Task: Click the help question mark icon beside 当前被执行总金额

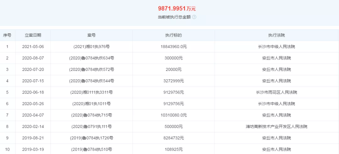Action: pyautogui.click(x=194, y=17)
